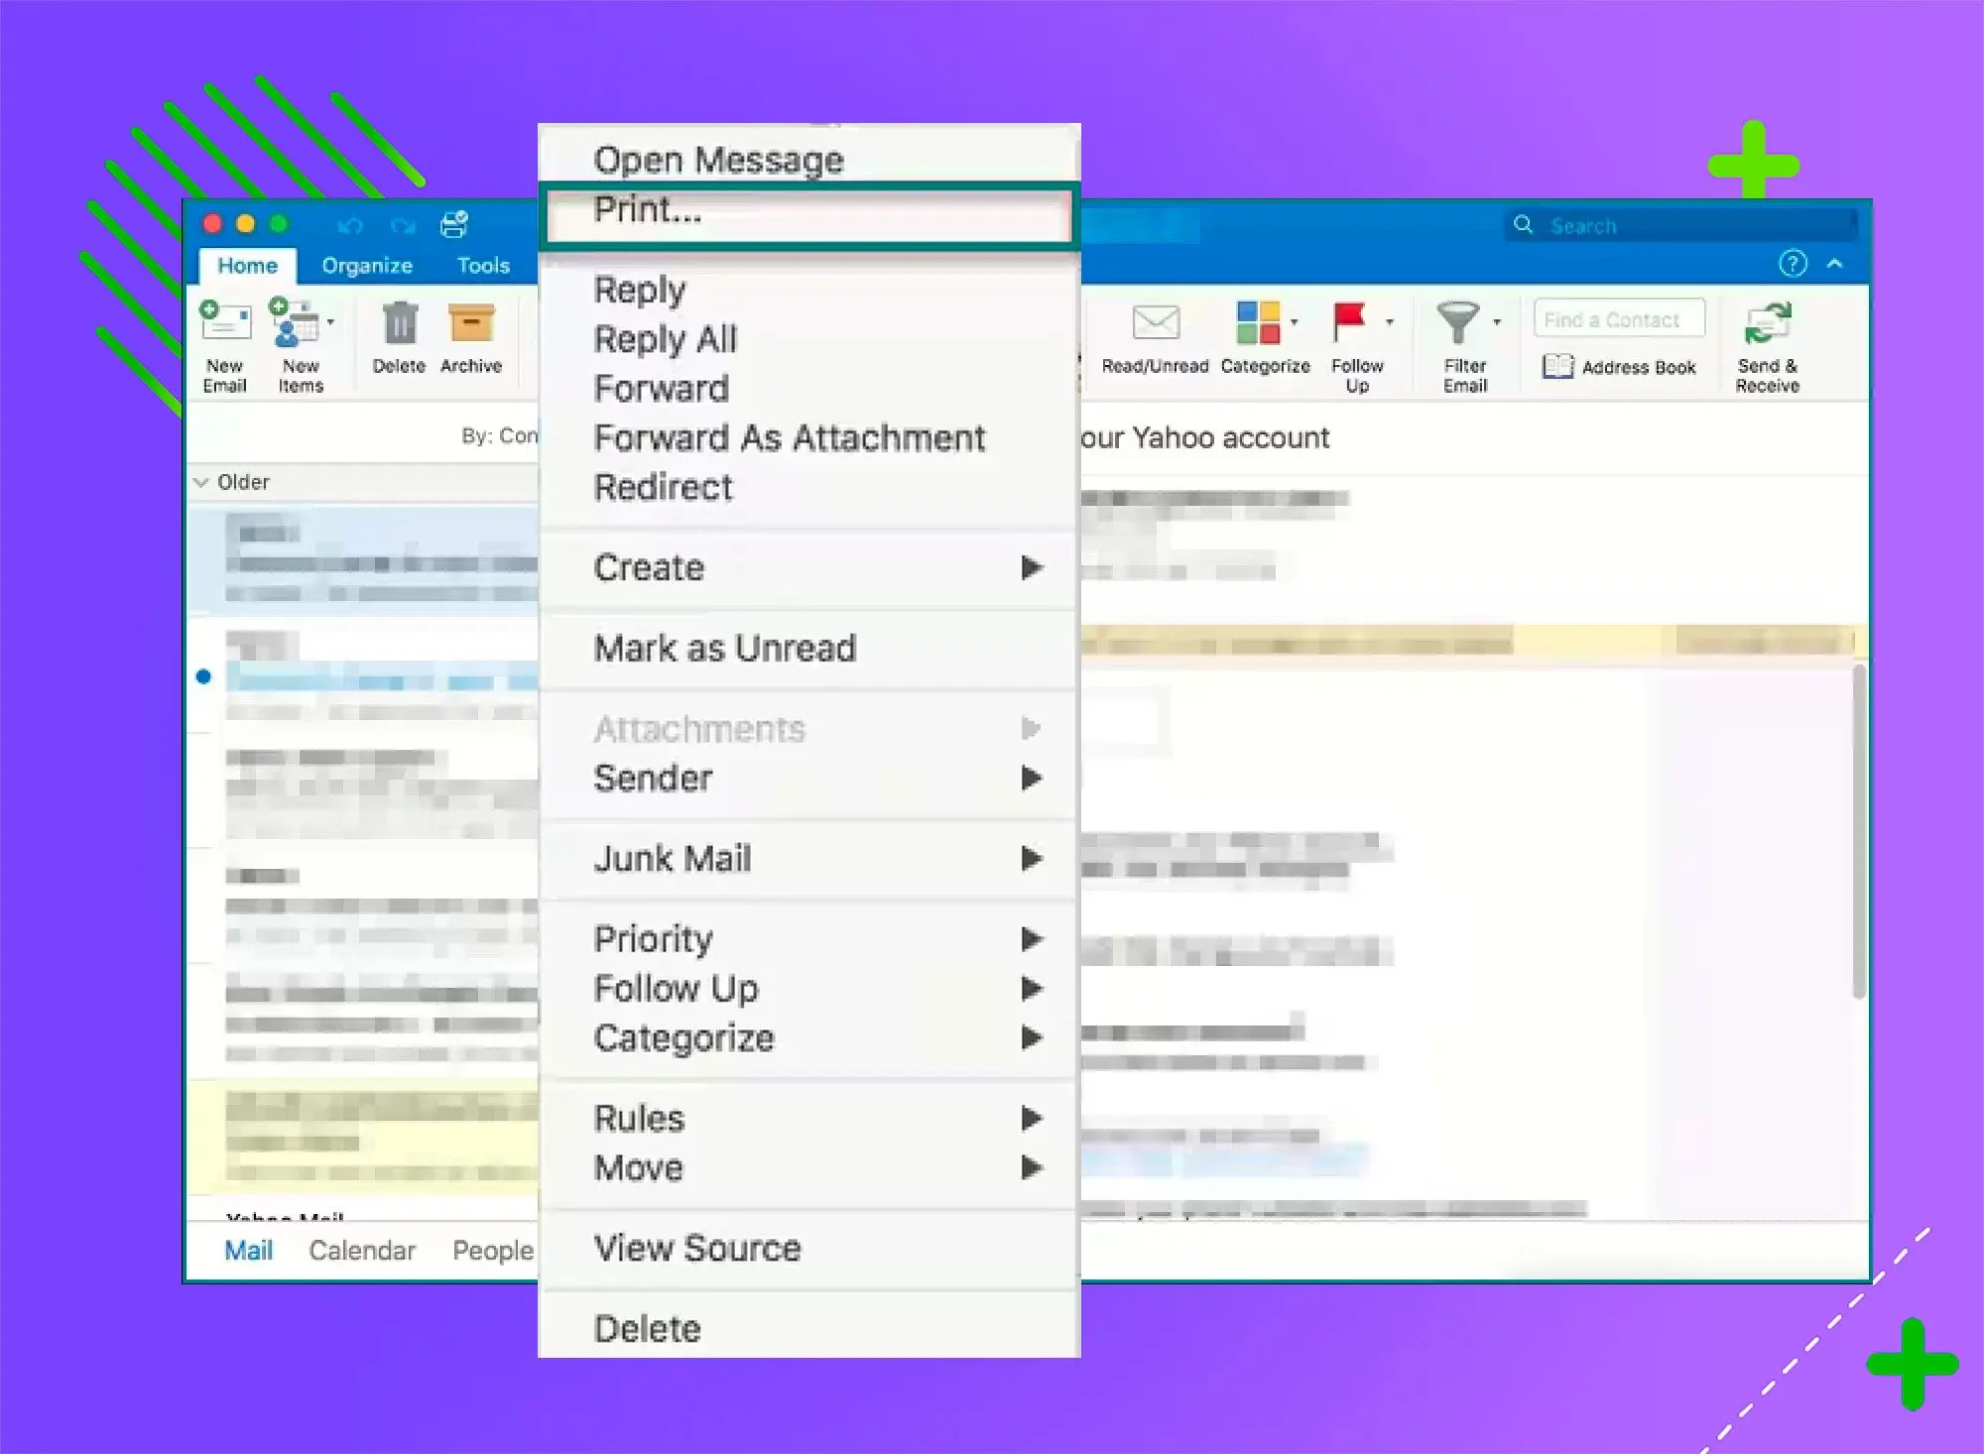Expand the Sender submenu
1984x1454 pixels.
click(808, 779)
